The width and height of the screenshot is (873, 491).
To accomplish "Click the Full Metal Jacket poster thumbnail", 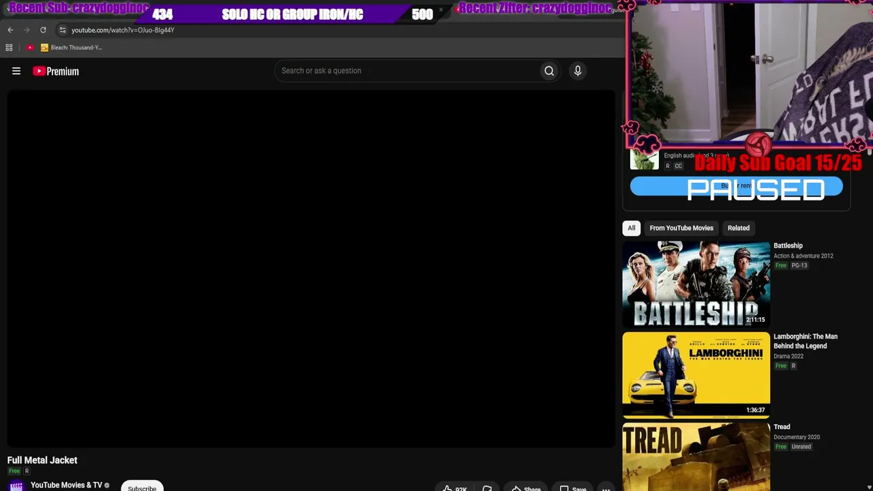I will (x=644, y=159).
